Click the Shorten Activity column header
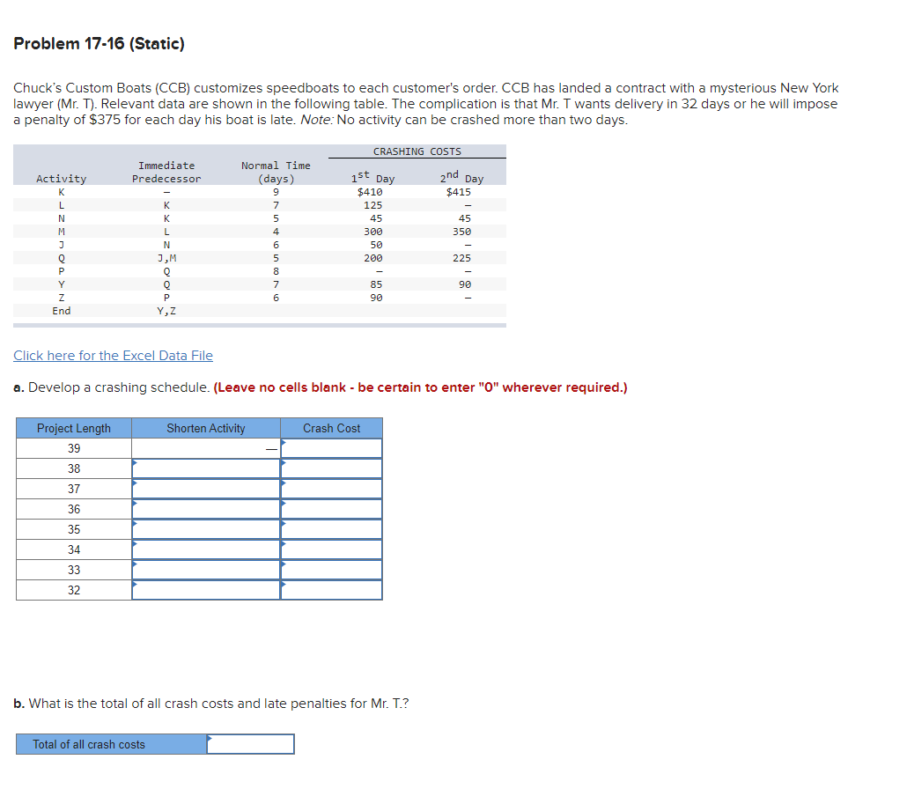Viewport: 907px width, 811px height. coord(206,428)
